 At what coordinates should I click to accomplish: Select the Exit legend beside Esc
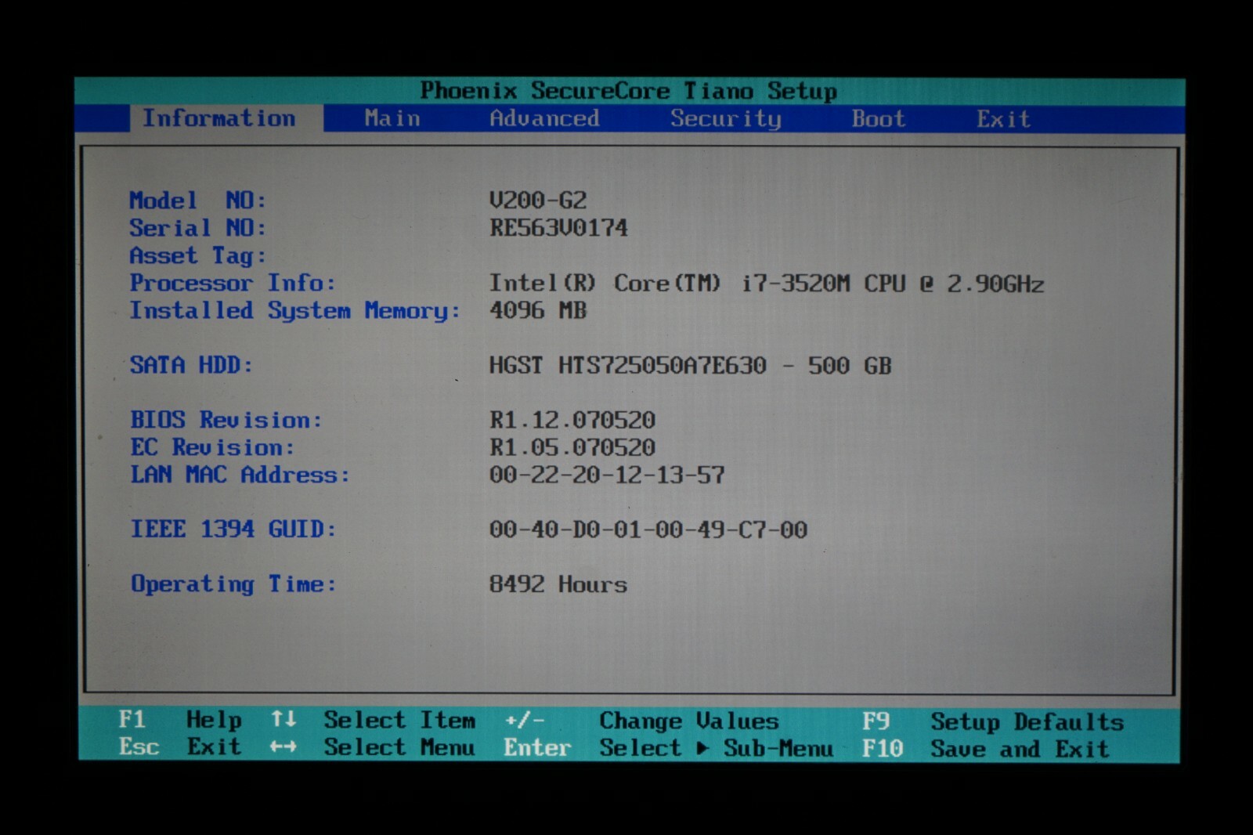(x=214, y=746)
